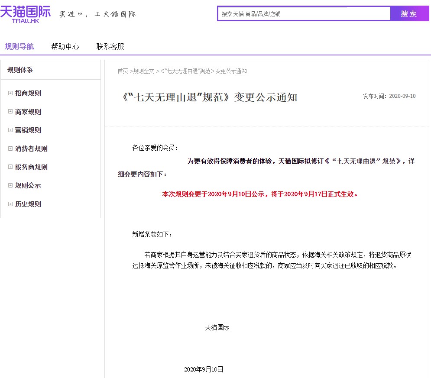Screen dimensions: 431x378
Task: Expand the 历史规则 plus icon
Action: pyautogui.click(x=10, y=204)
